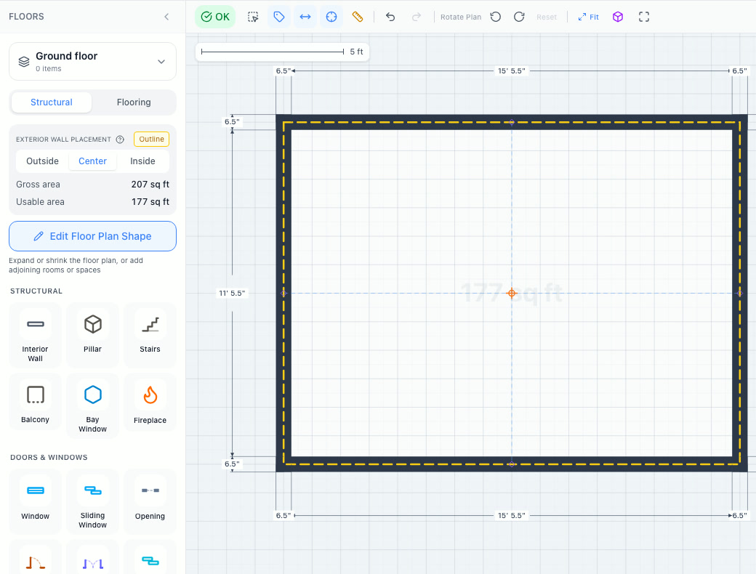Add a Sliding Window
This screenshot has width=756, height=574.
click(92, 501)
